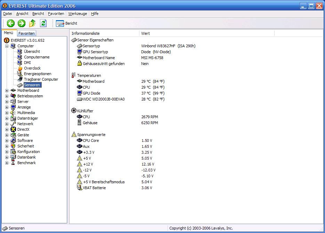325x233 pixels.
Task: Click the Datenbank icon in tree
Action: [13, 157]
